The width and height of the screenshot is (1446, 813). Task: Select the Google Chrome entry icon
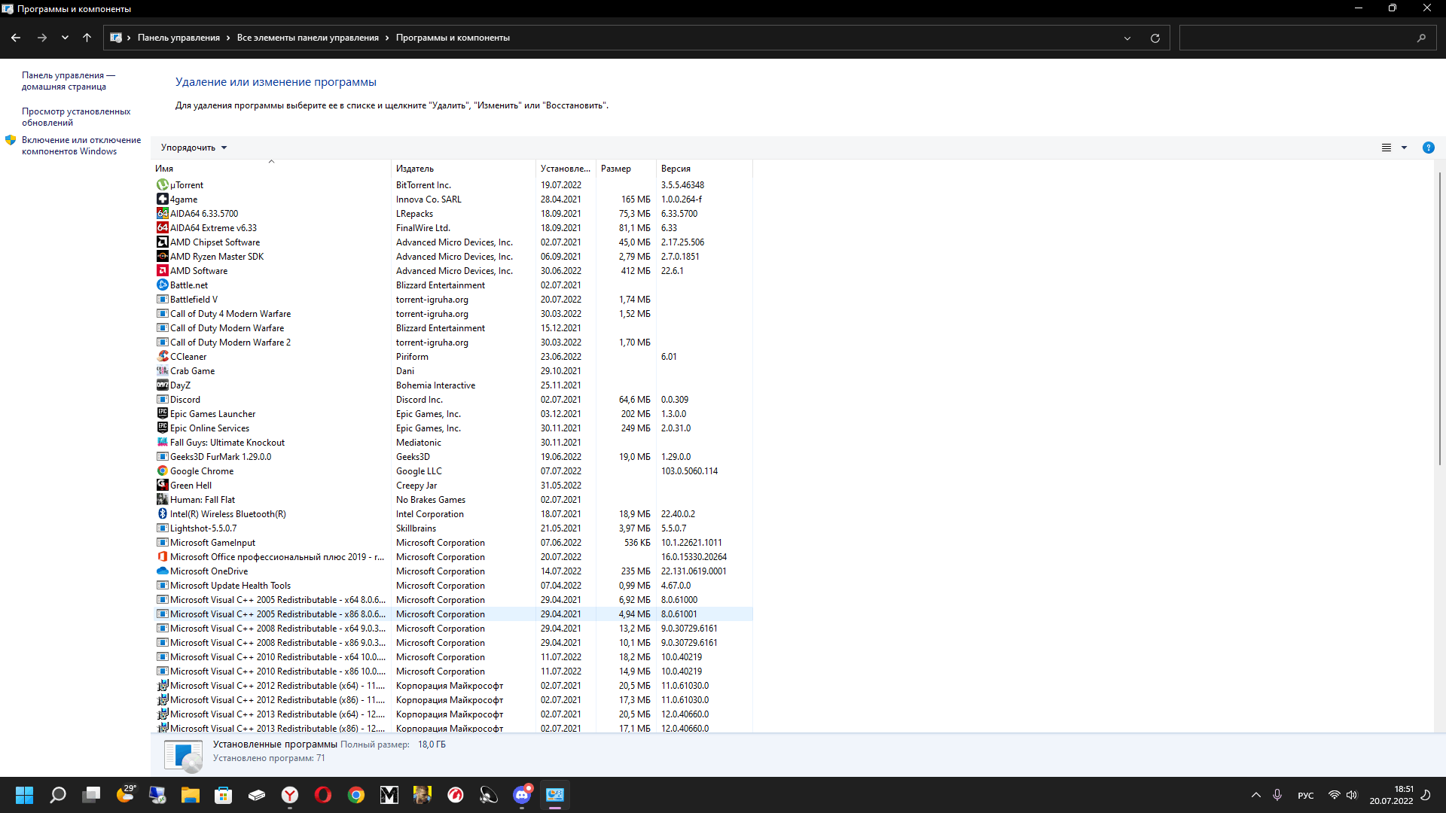[162, 471]
